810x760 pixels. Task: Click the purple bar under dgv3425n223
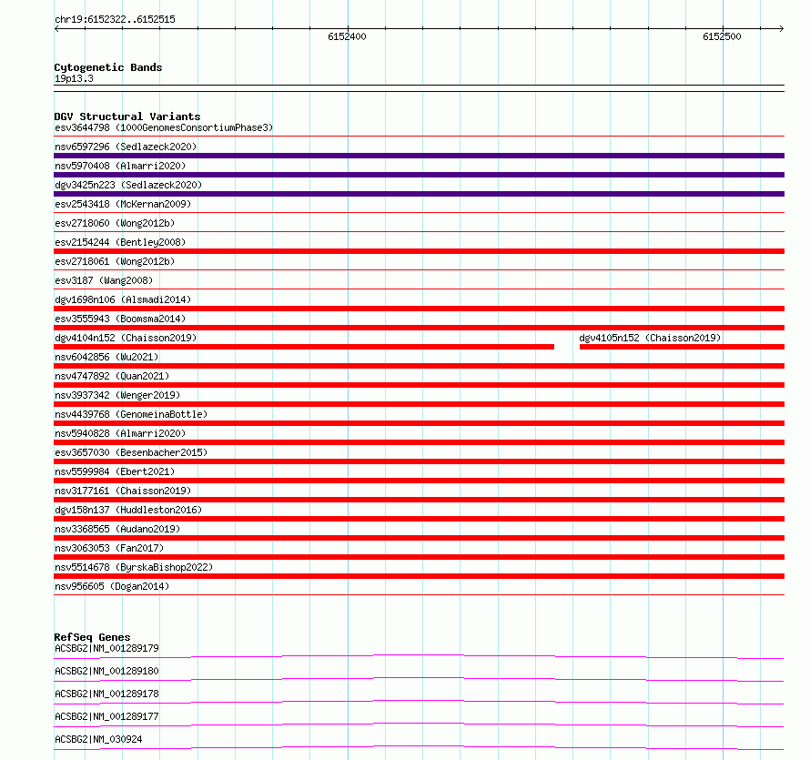tap(419, 194)
